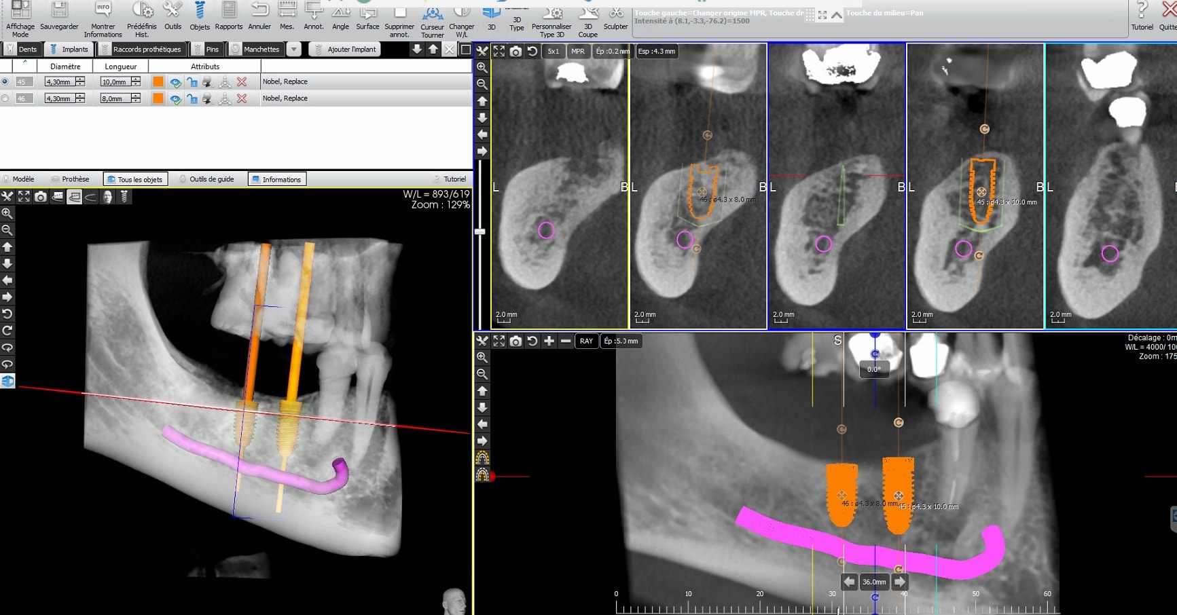Take a snapshot of the 3D view
Image resolution: width=1177 pixels, height=615 pixels.
[41, 197]
